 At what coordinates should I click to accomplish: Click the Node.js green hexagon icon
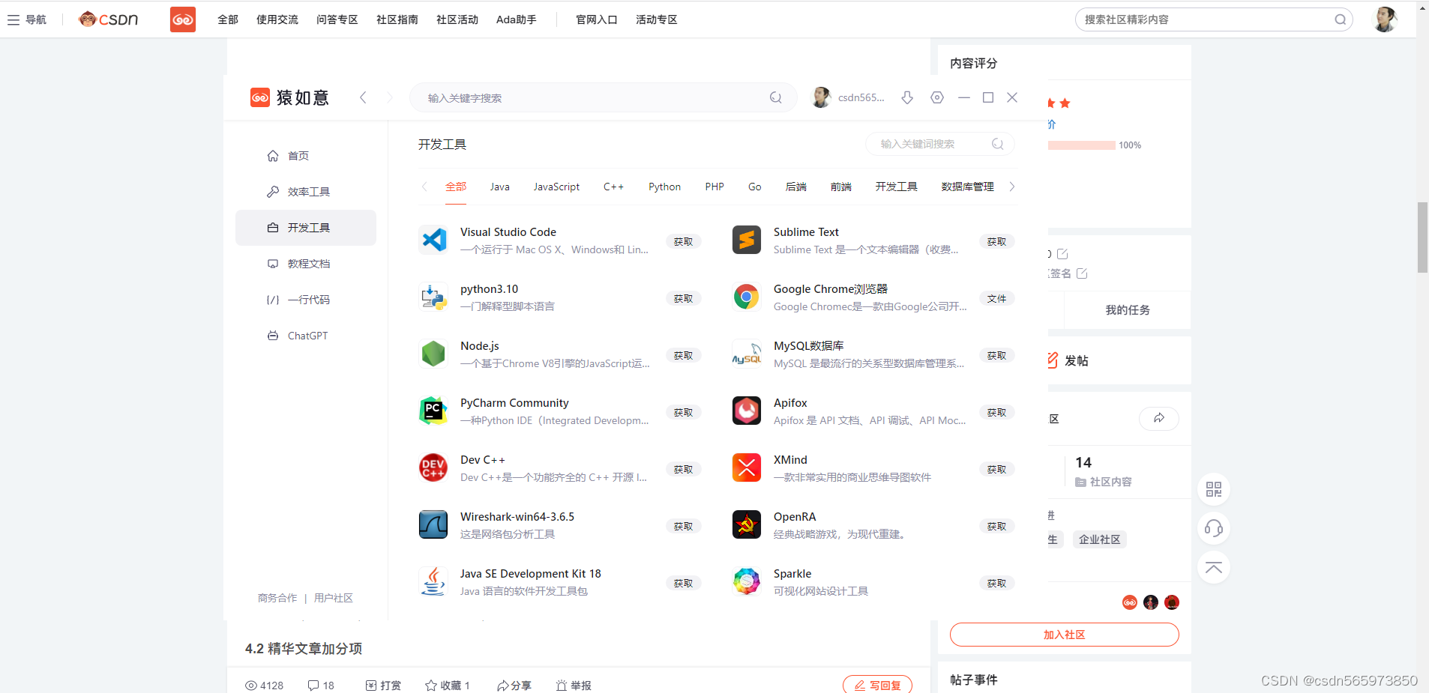click(x=433, y=354)
